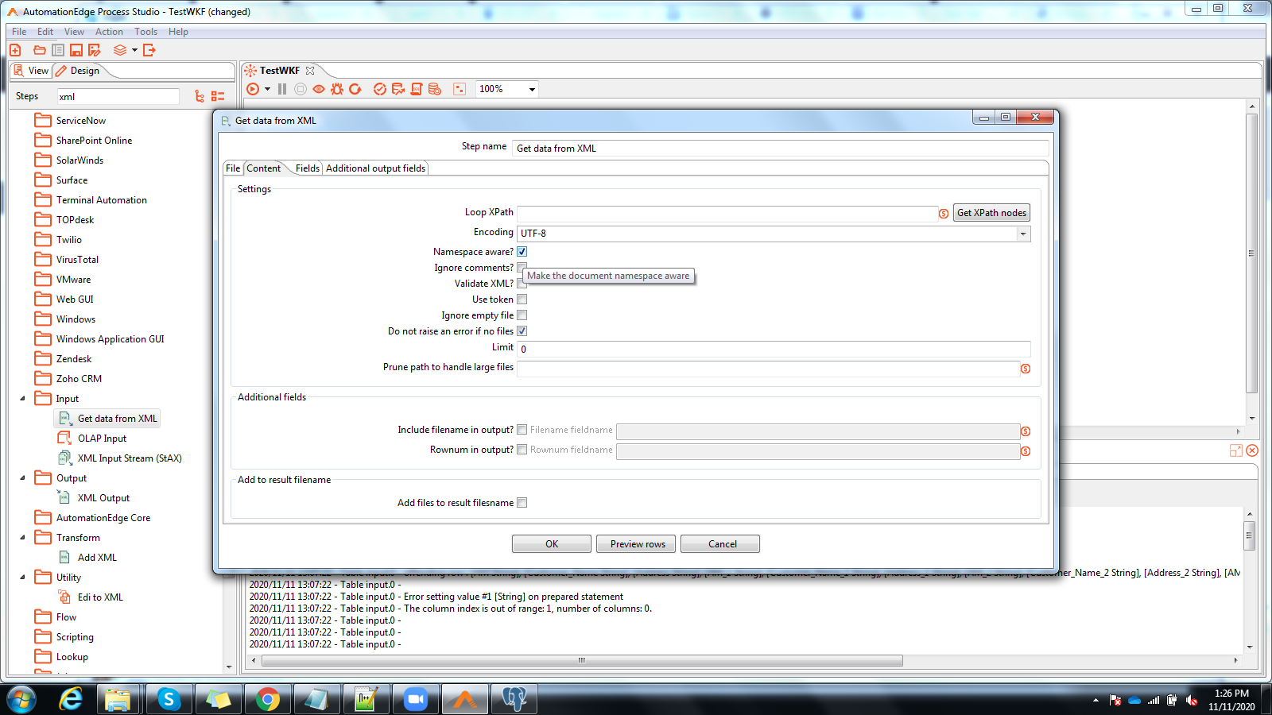Insert variable for Loop XPath field
Viewport: 1272px width, 715px height.
click(944, 214)
